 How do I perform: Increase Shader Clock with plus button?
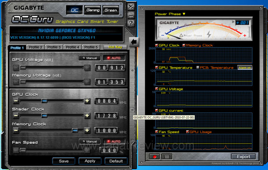(x=87, y=116)
